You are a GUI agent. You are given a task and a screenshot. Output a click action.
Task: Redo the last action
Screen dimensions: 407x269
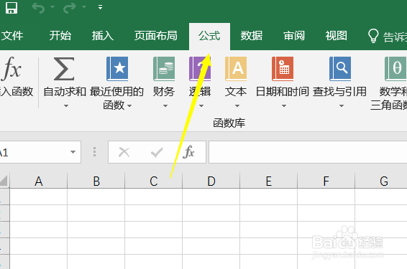70,8
